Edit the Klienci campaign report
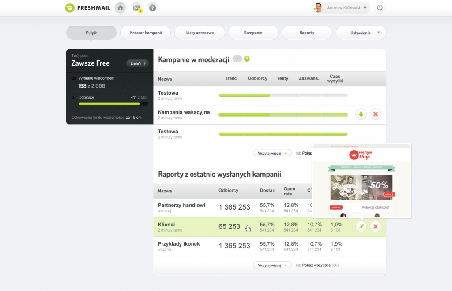This screenshot has height=291, width=452. click(361, 226)
